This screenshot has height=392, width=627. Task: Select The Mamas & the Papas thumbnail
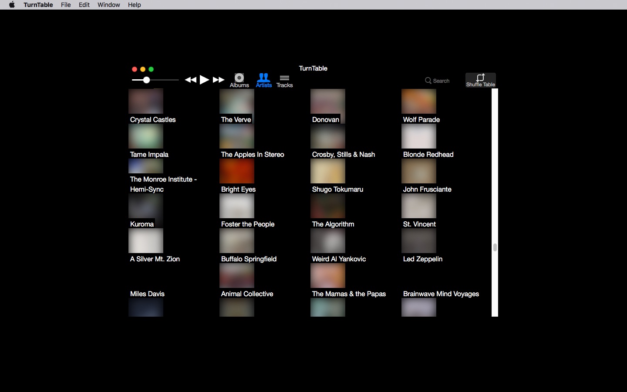tap(328, 275)
